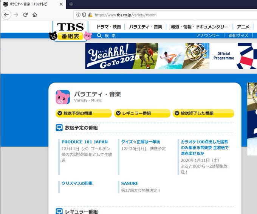Click the magnifier search icon

99,35
